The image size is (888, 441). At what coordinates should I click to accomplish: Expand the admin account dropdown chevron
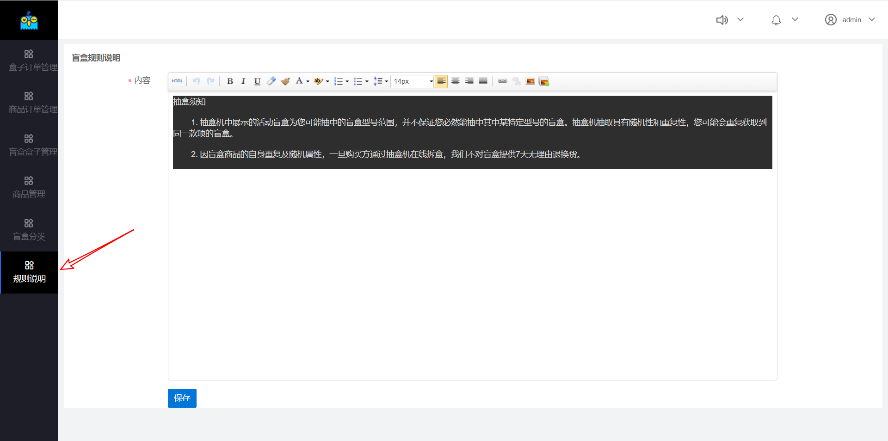tap(872, 19)
